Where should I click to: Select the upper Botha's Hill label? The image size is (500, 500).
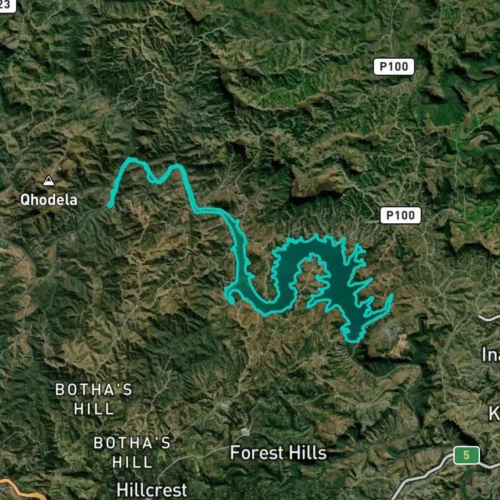pos(94,399)
